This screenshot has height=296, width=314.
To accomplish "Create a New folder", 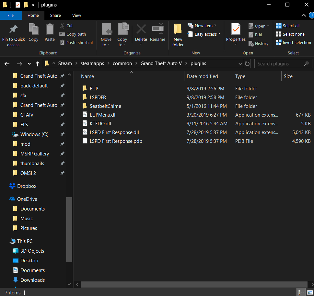I will coord(178,35).
